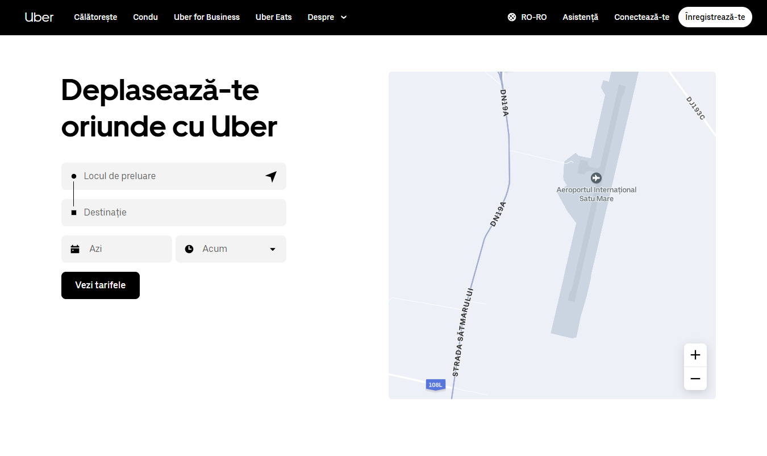Click the Uber logo in header

pos(39,17)
